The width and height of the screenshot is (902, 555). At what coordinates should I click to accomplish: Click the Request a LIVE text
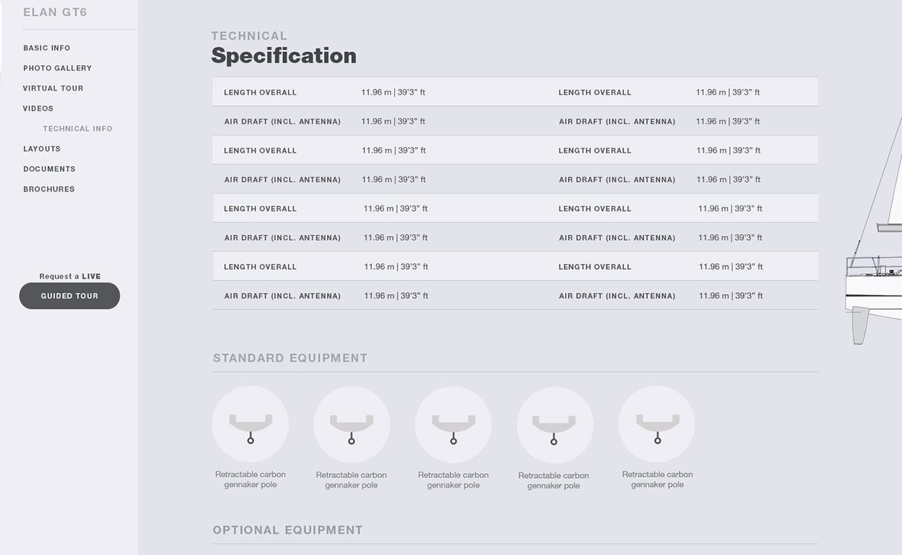[x=70, y=276]
